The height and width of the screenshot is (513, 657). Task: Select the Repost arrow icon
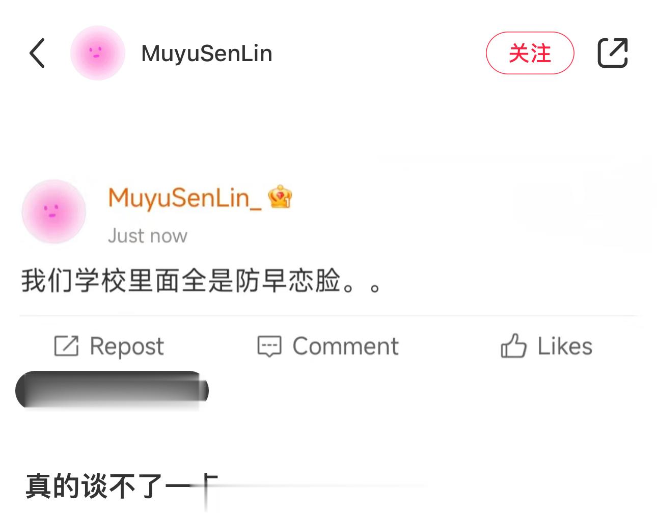(66, 345)
